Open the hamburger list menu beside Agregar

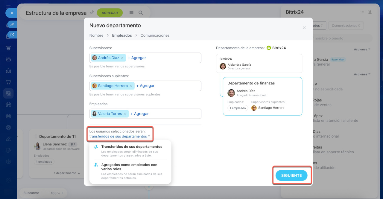131,13
